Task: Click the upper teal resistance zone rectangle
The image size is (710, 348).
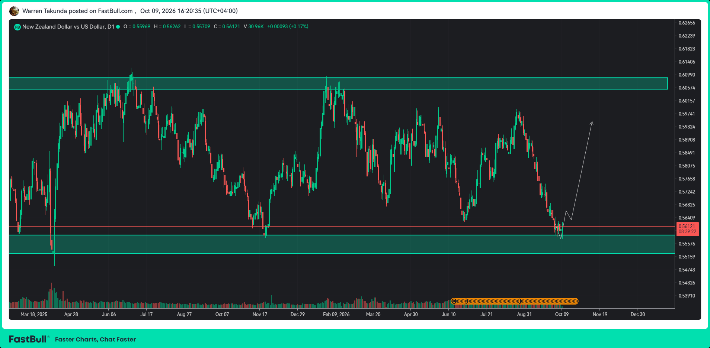Action: (338, 84)
